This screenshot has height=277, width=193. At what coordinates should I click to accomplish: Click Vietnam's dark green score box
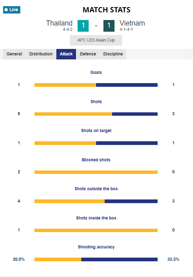click(x=109, y=26)
